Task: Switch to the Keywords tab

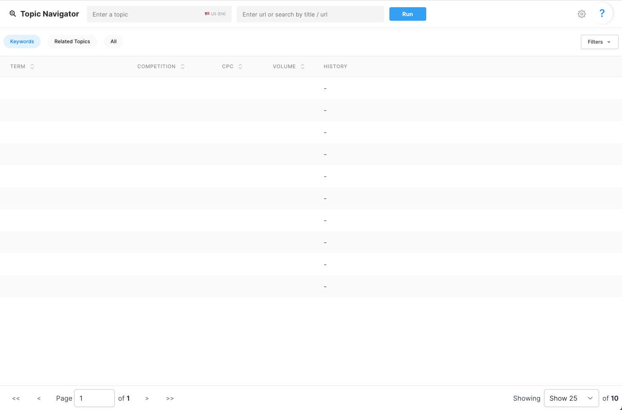Action: coord(22,42)
